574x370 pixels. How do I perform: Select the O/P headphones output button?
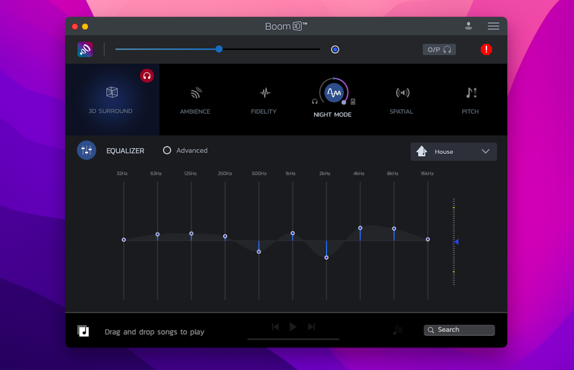[439, 50]
